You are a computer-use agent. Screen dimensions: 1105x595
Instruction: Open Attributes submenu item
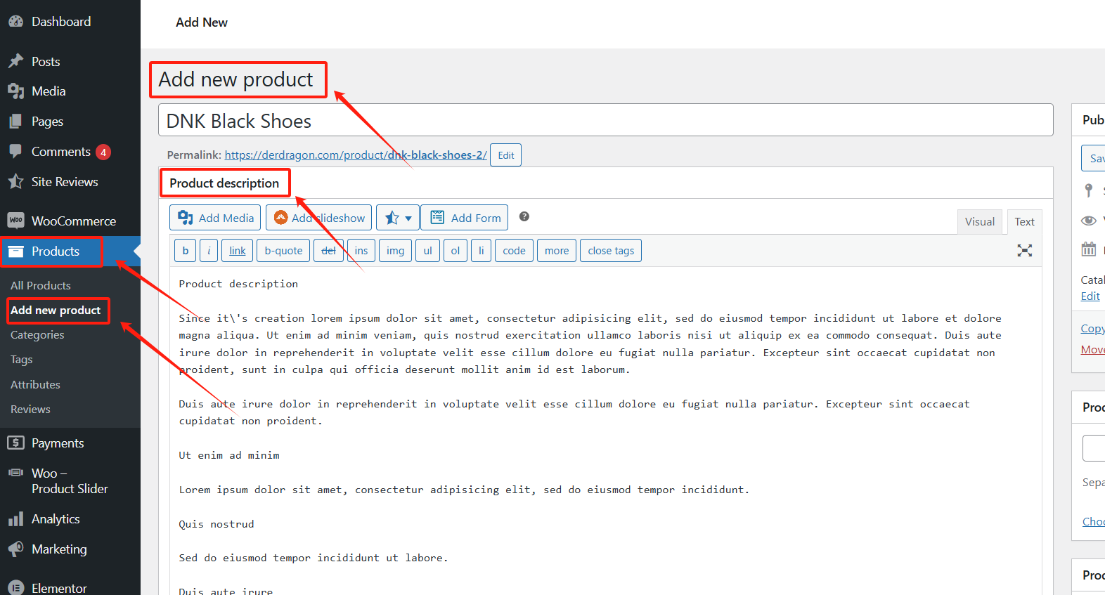pos(35,385)
